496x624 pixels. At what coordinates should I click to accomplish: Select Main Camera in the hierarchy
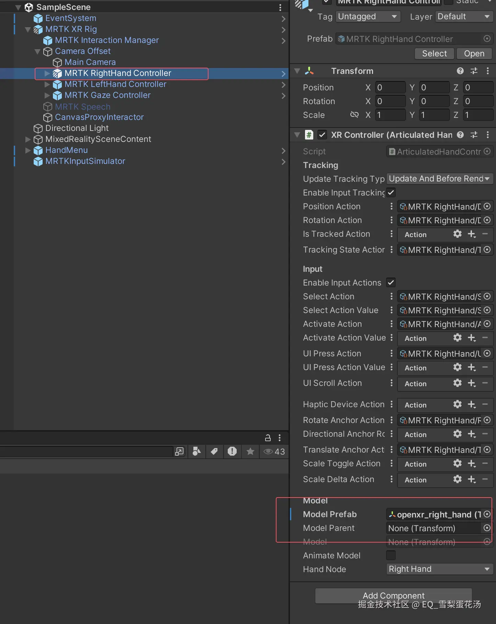point(90,62)
